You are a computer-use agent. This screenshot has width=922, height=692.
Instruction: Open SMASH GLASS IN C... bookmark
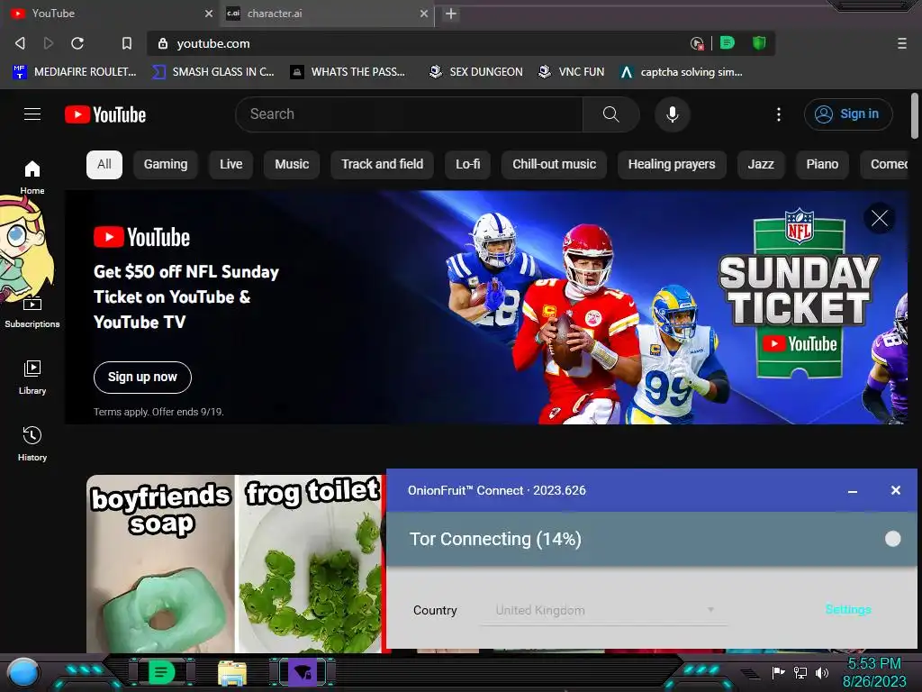pos(212,72)
